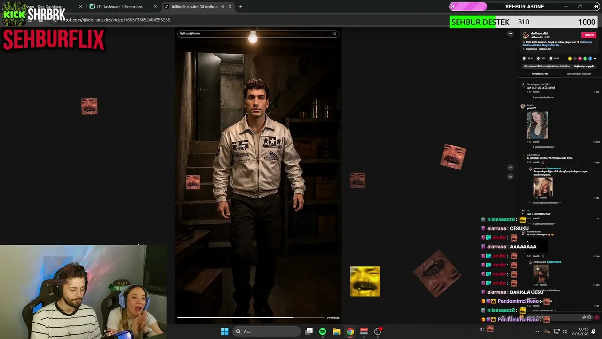Open emoji picker in the comment box

(589, 317)
